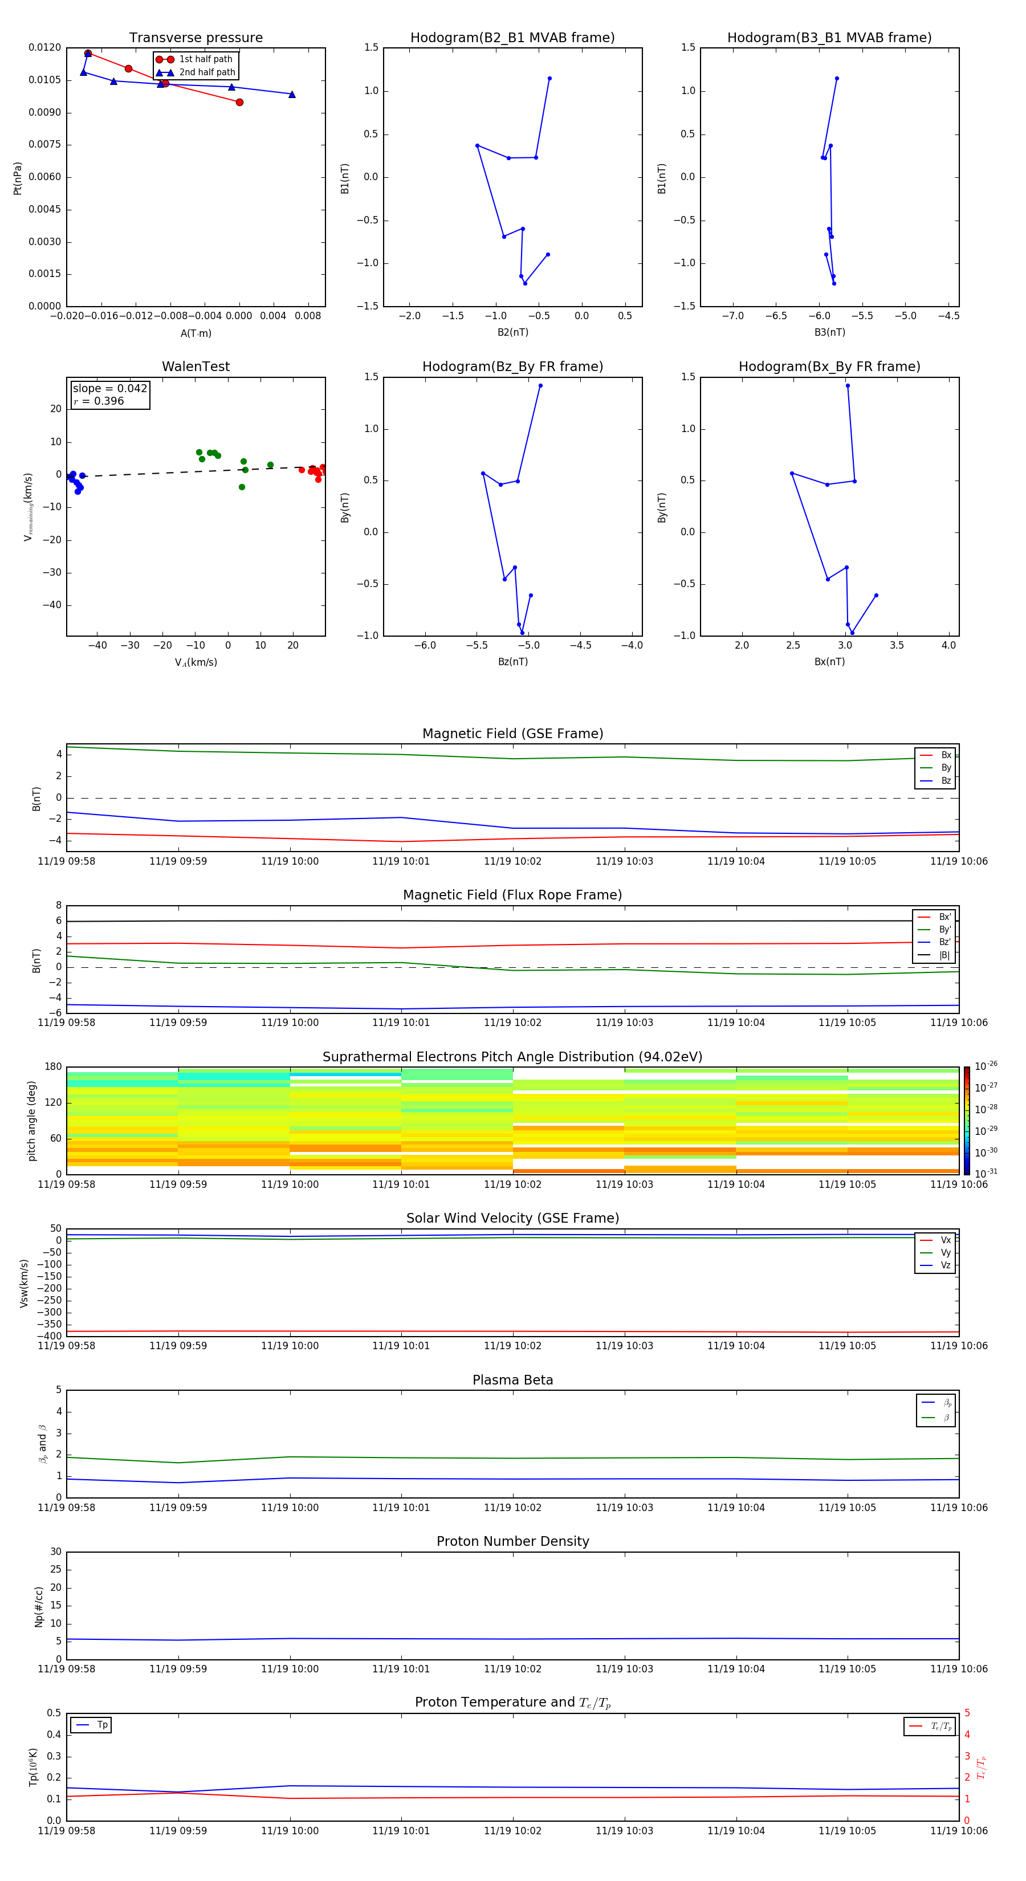Click 'Magnetic Field (Flux Rope Frame)' title
Image resolution: width=1026 pixels, height=1881 pixels.
512,895
